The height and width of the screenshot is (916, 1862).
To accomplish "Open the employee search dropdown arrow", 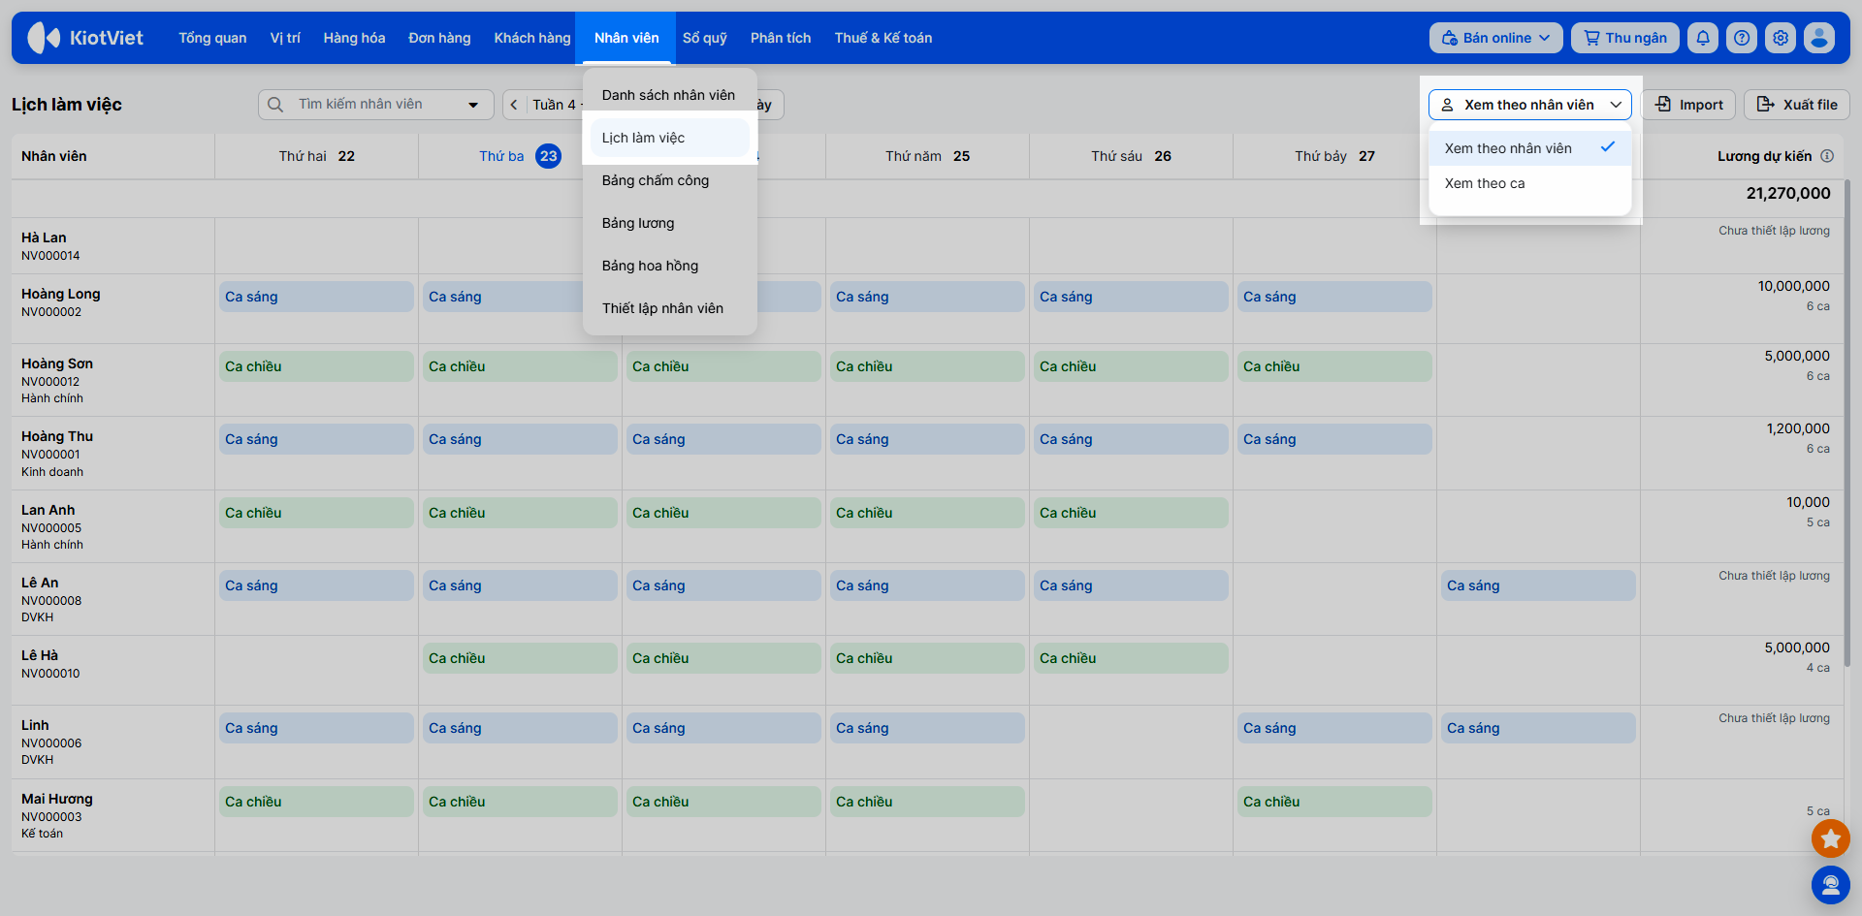I will click(473, 105).
